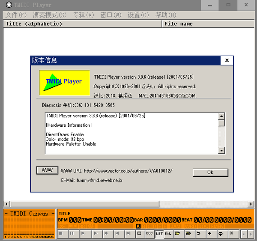This screenshot has height=241, width=257.
Task: Click the 88 mode indicator
Action: coord(82,226)
